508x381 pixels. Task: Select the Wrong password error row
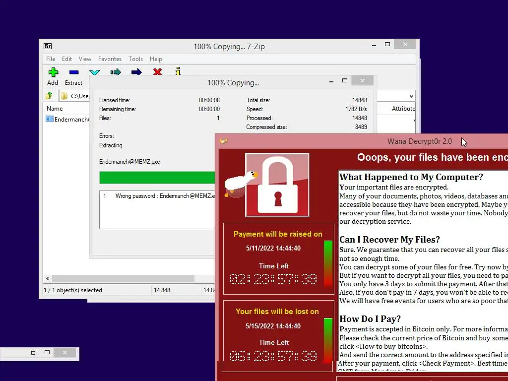pyautogui.click(x=157, y=195)
